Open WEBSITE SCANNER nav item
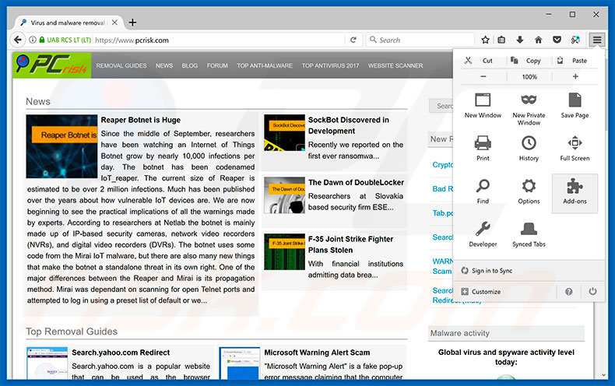Viewport: 615px width, 386px height. coord(395,66)
